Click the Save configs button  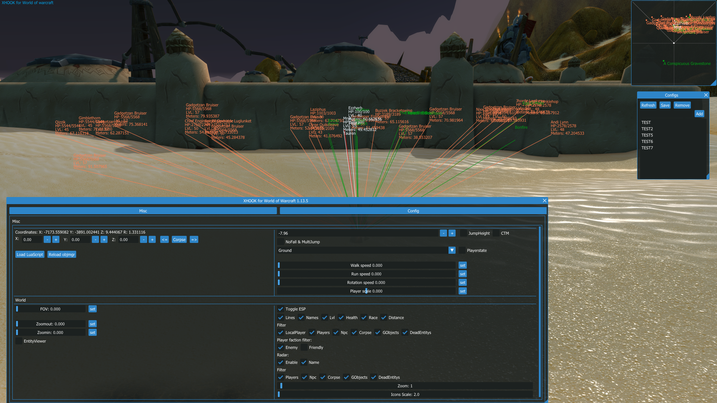point(665,105)
